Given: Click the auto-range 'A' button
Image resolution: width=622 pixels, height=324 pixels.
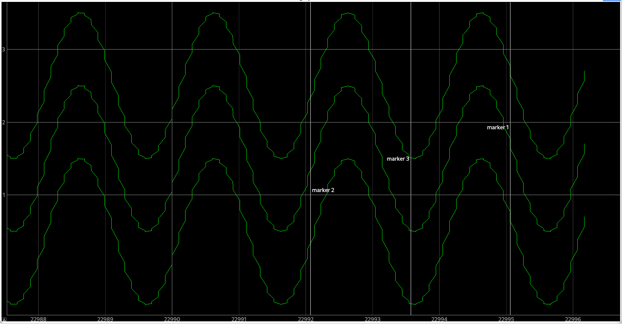Looking at the screenshot, I should [4, 320].
